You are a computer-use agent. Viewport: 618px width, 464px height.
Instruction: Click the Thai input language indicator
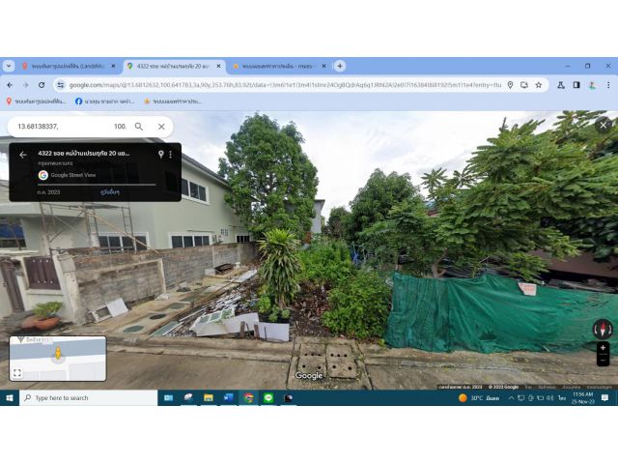click(562, 398)
